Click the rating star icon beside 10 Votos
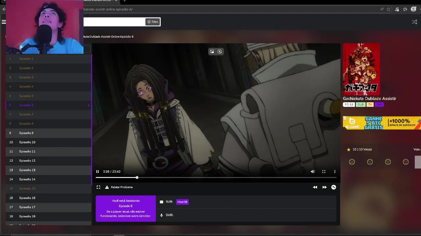Image resolution: width=421 pixels, height=236 pixels. pyautogui.click(x=349, y=149)
